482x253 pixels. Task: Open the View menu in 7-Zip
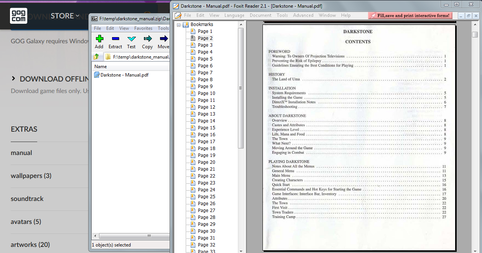[124, 28]
